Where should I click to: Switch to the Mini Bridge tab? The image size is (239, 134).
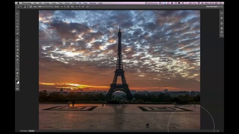point(24,131)
